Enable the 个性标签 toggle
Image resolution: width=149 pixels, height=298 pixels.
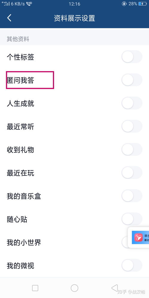pyautogui.click(x=132, y=57)
